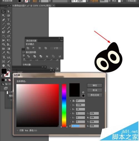
Task: Select the Selection tool (black arrow)
Action: 3,11
